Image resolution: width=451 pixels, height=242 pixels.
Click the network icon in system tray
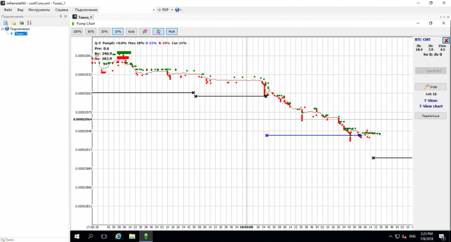point(397,236)
